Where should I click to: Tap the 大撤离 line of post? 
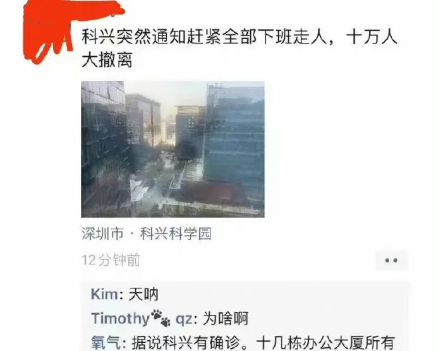pos(107,60)
